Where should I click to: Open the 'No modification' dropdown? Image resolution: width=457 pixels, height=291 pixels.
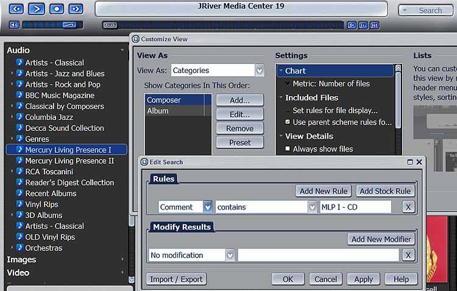click(x=230, y=255)
